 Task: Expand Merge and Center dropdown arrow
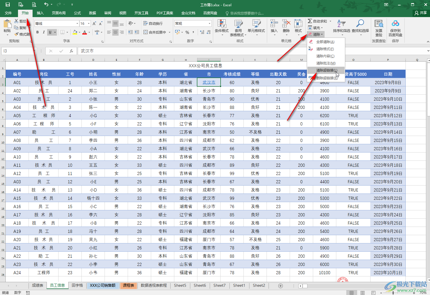click(170, 32)
